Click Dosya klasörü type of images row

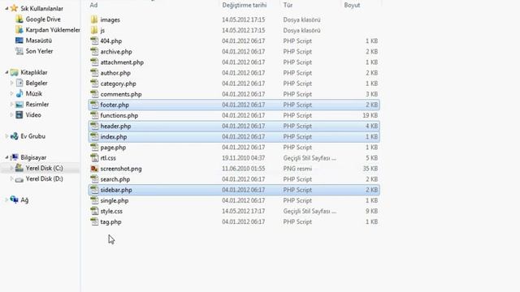[x=301, y=19]
